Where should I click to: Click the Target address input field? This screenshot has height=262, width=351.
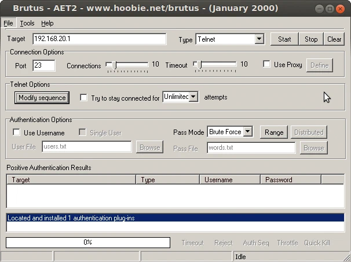[x=100, y=39]
